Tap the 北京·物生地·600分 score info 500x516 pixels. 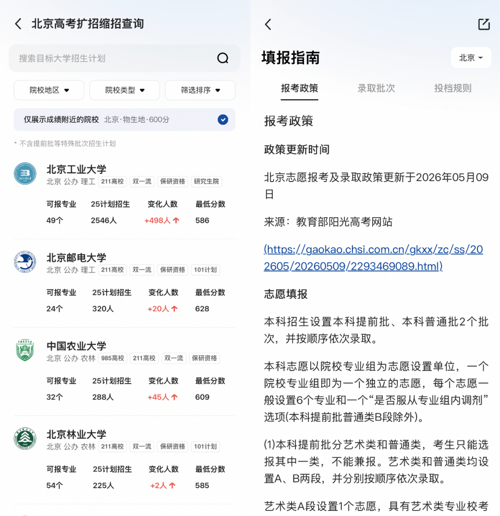coord(137,120)
